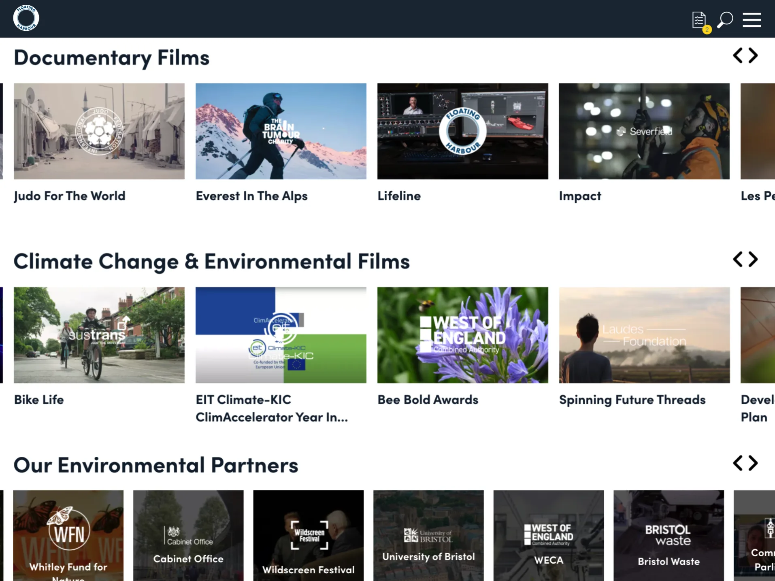Open Bike Life Sustrans thumbnail
This screenshot has width=775, height=581.
point(99,335)
